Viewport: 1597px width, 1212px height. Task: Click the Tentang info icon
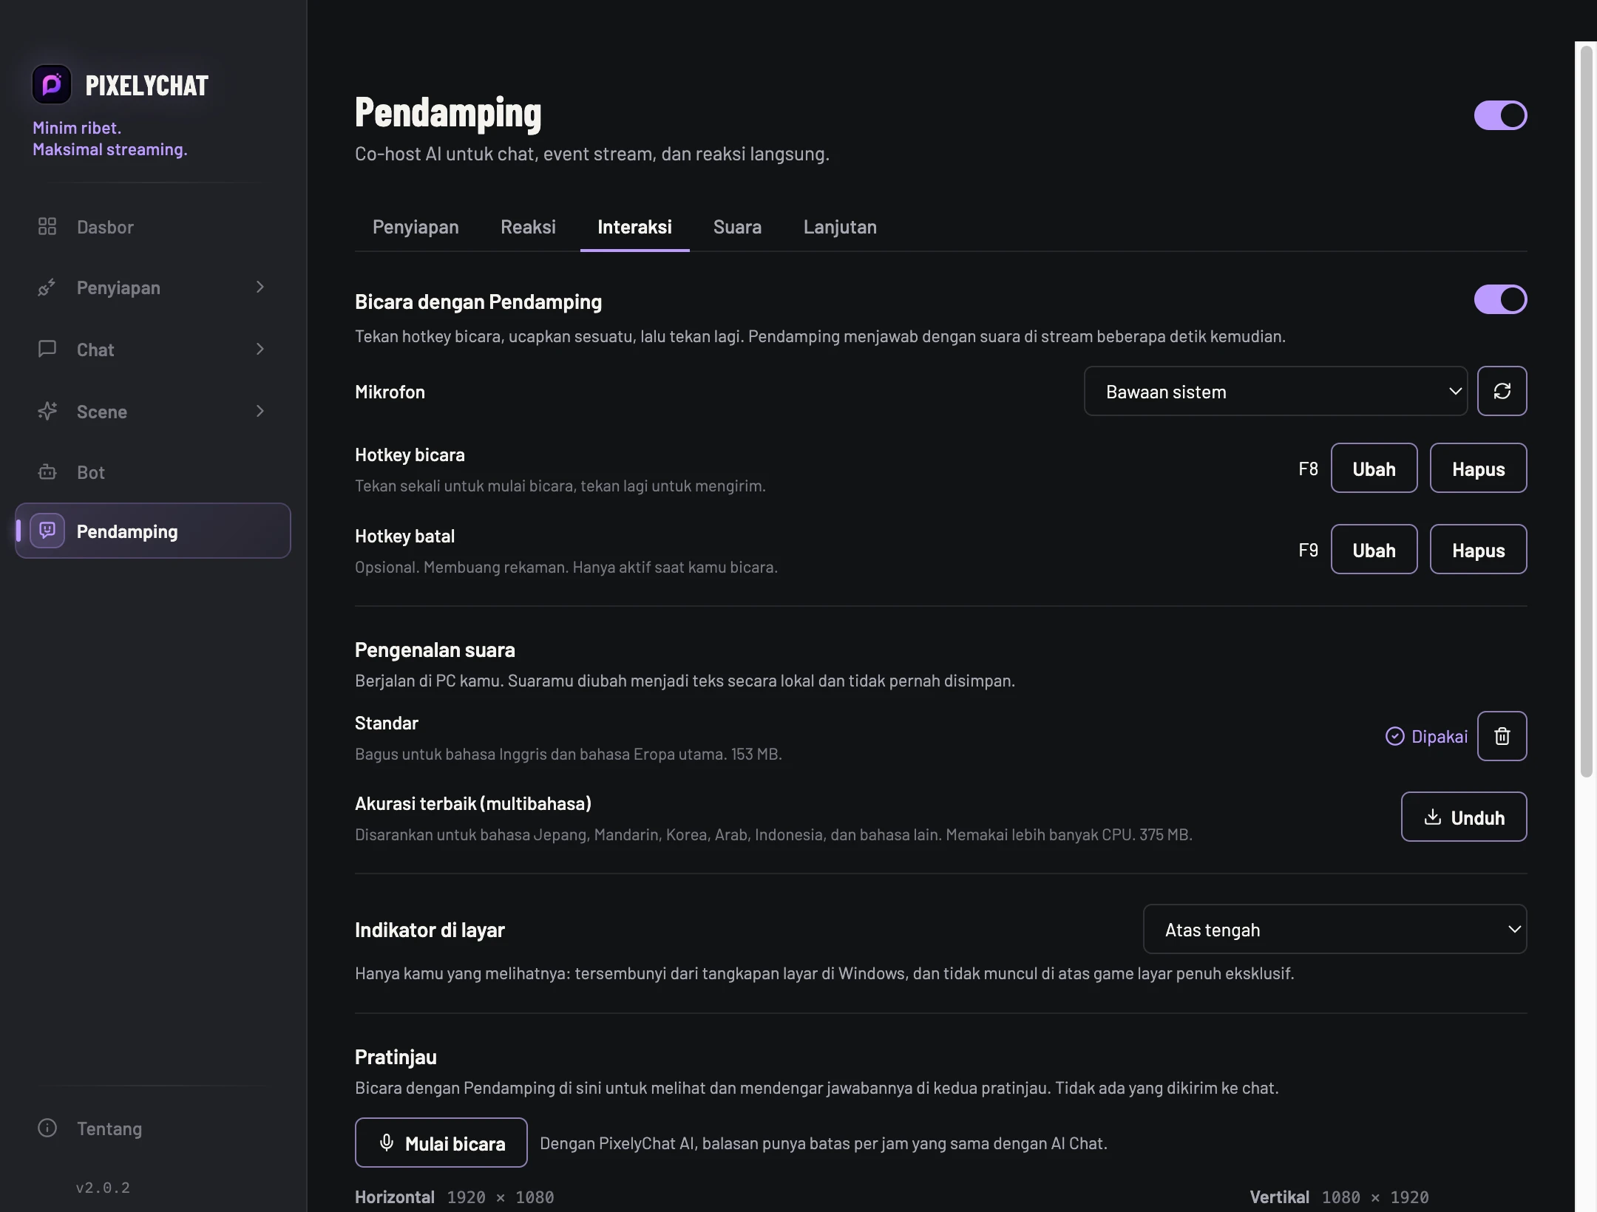tap(47, 1128)
